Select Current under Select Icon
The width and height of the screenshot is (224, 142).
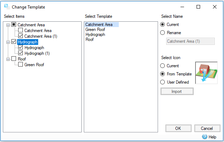162,66
